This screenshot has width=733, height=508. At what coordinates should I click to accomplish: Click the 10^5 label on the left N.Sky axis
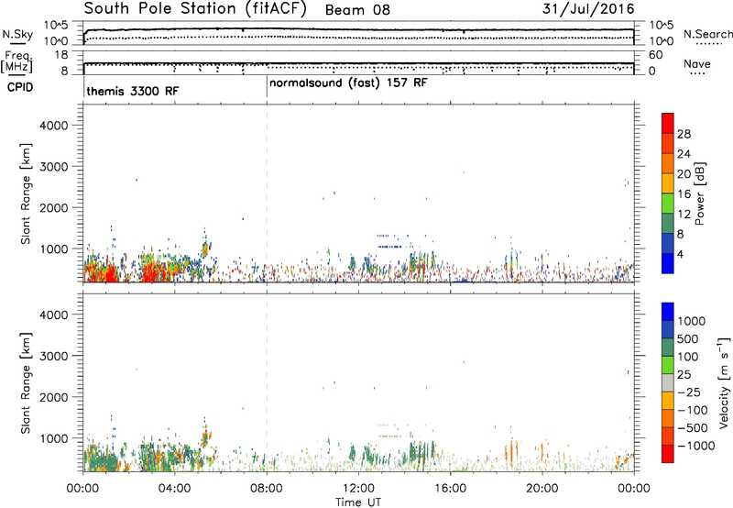56,26
